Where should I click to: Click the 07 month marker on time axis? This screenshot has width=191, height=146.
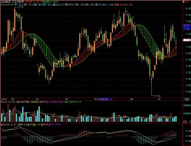click(x=159, y=99)
